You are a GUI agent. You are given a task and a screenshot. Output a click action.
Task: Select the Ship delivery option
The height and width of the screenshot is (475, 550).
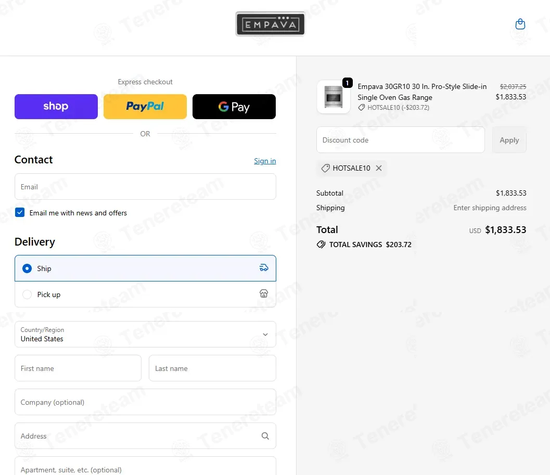pos(145,268)
